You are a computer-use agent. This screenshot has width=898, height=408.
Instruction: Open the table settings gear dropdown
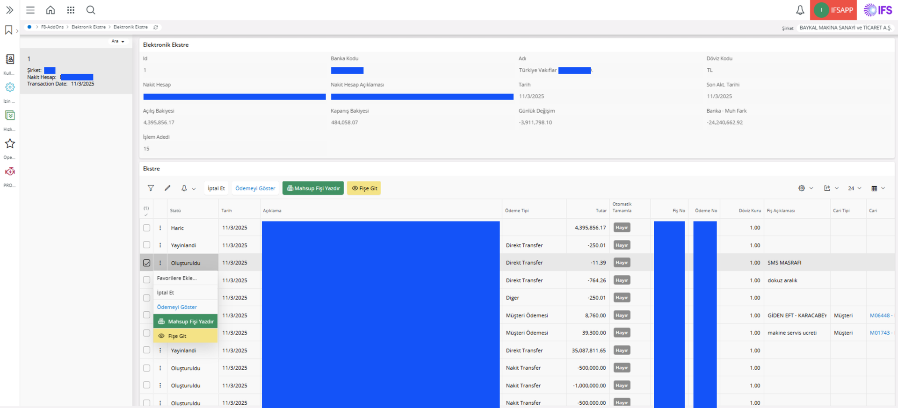click(x=805, y=188)
